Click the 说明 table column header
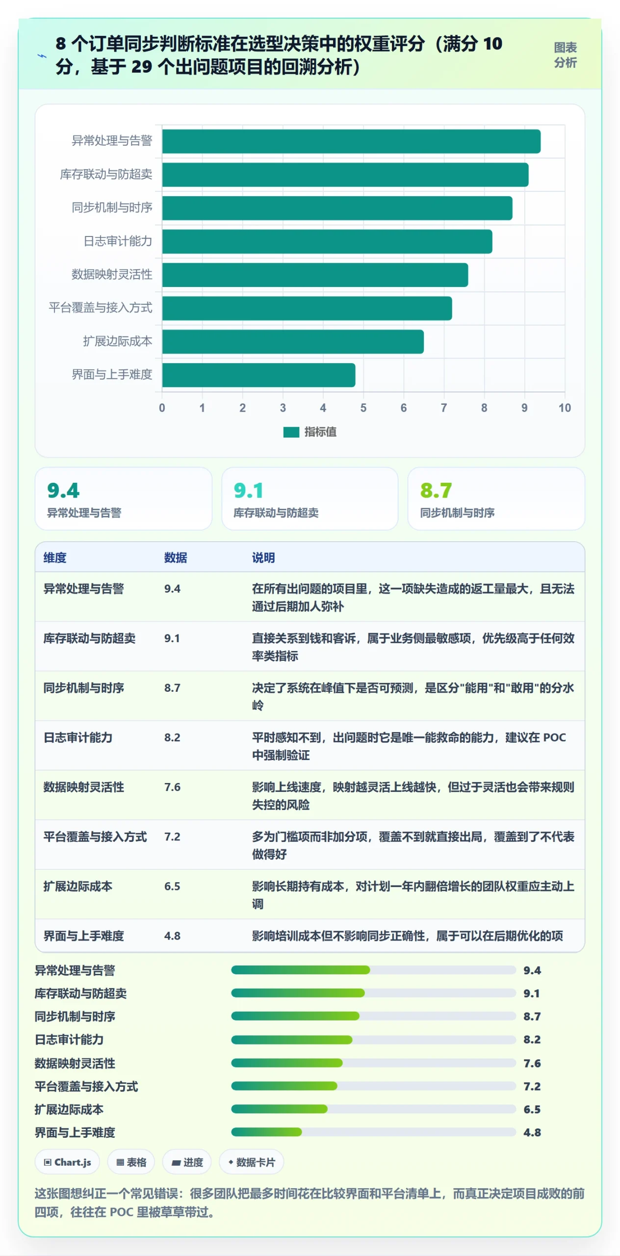 [263, 557]
